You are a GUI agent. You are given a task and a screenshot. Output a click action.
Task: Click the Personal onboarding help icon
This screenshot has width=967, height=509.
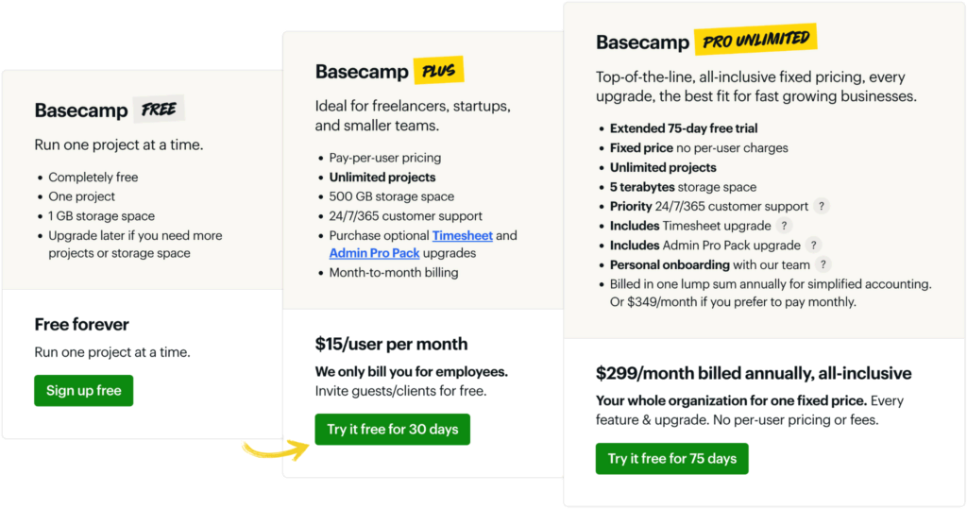pyautogui.click(x=823, y=265)
